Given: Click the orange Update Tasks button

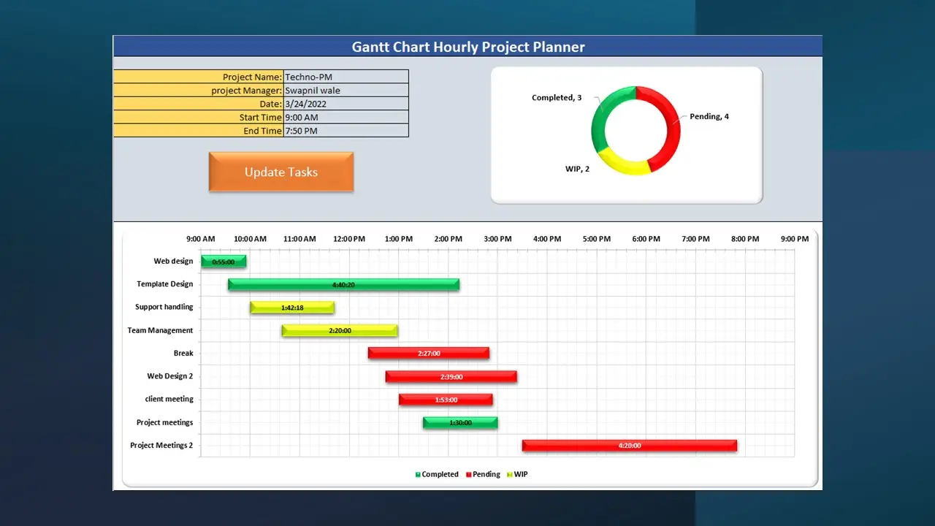Looking at the screenshot, I should (x=281, y=172).
